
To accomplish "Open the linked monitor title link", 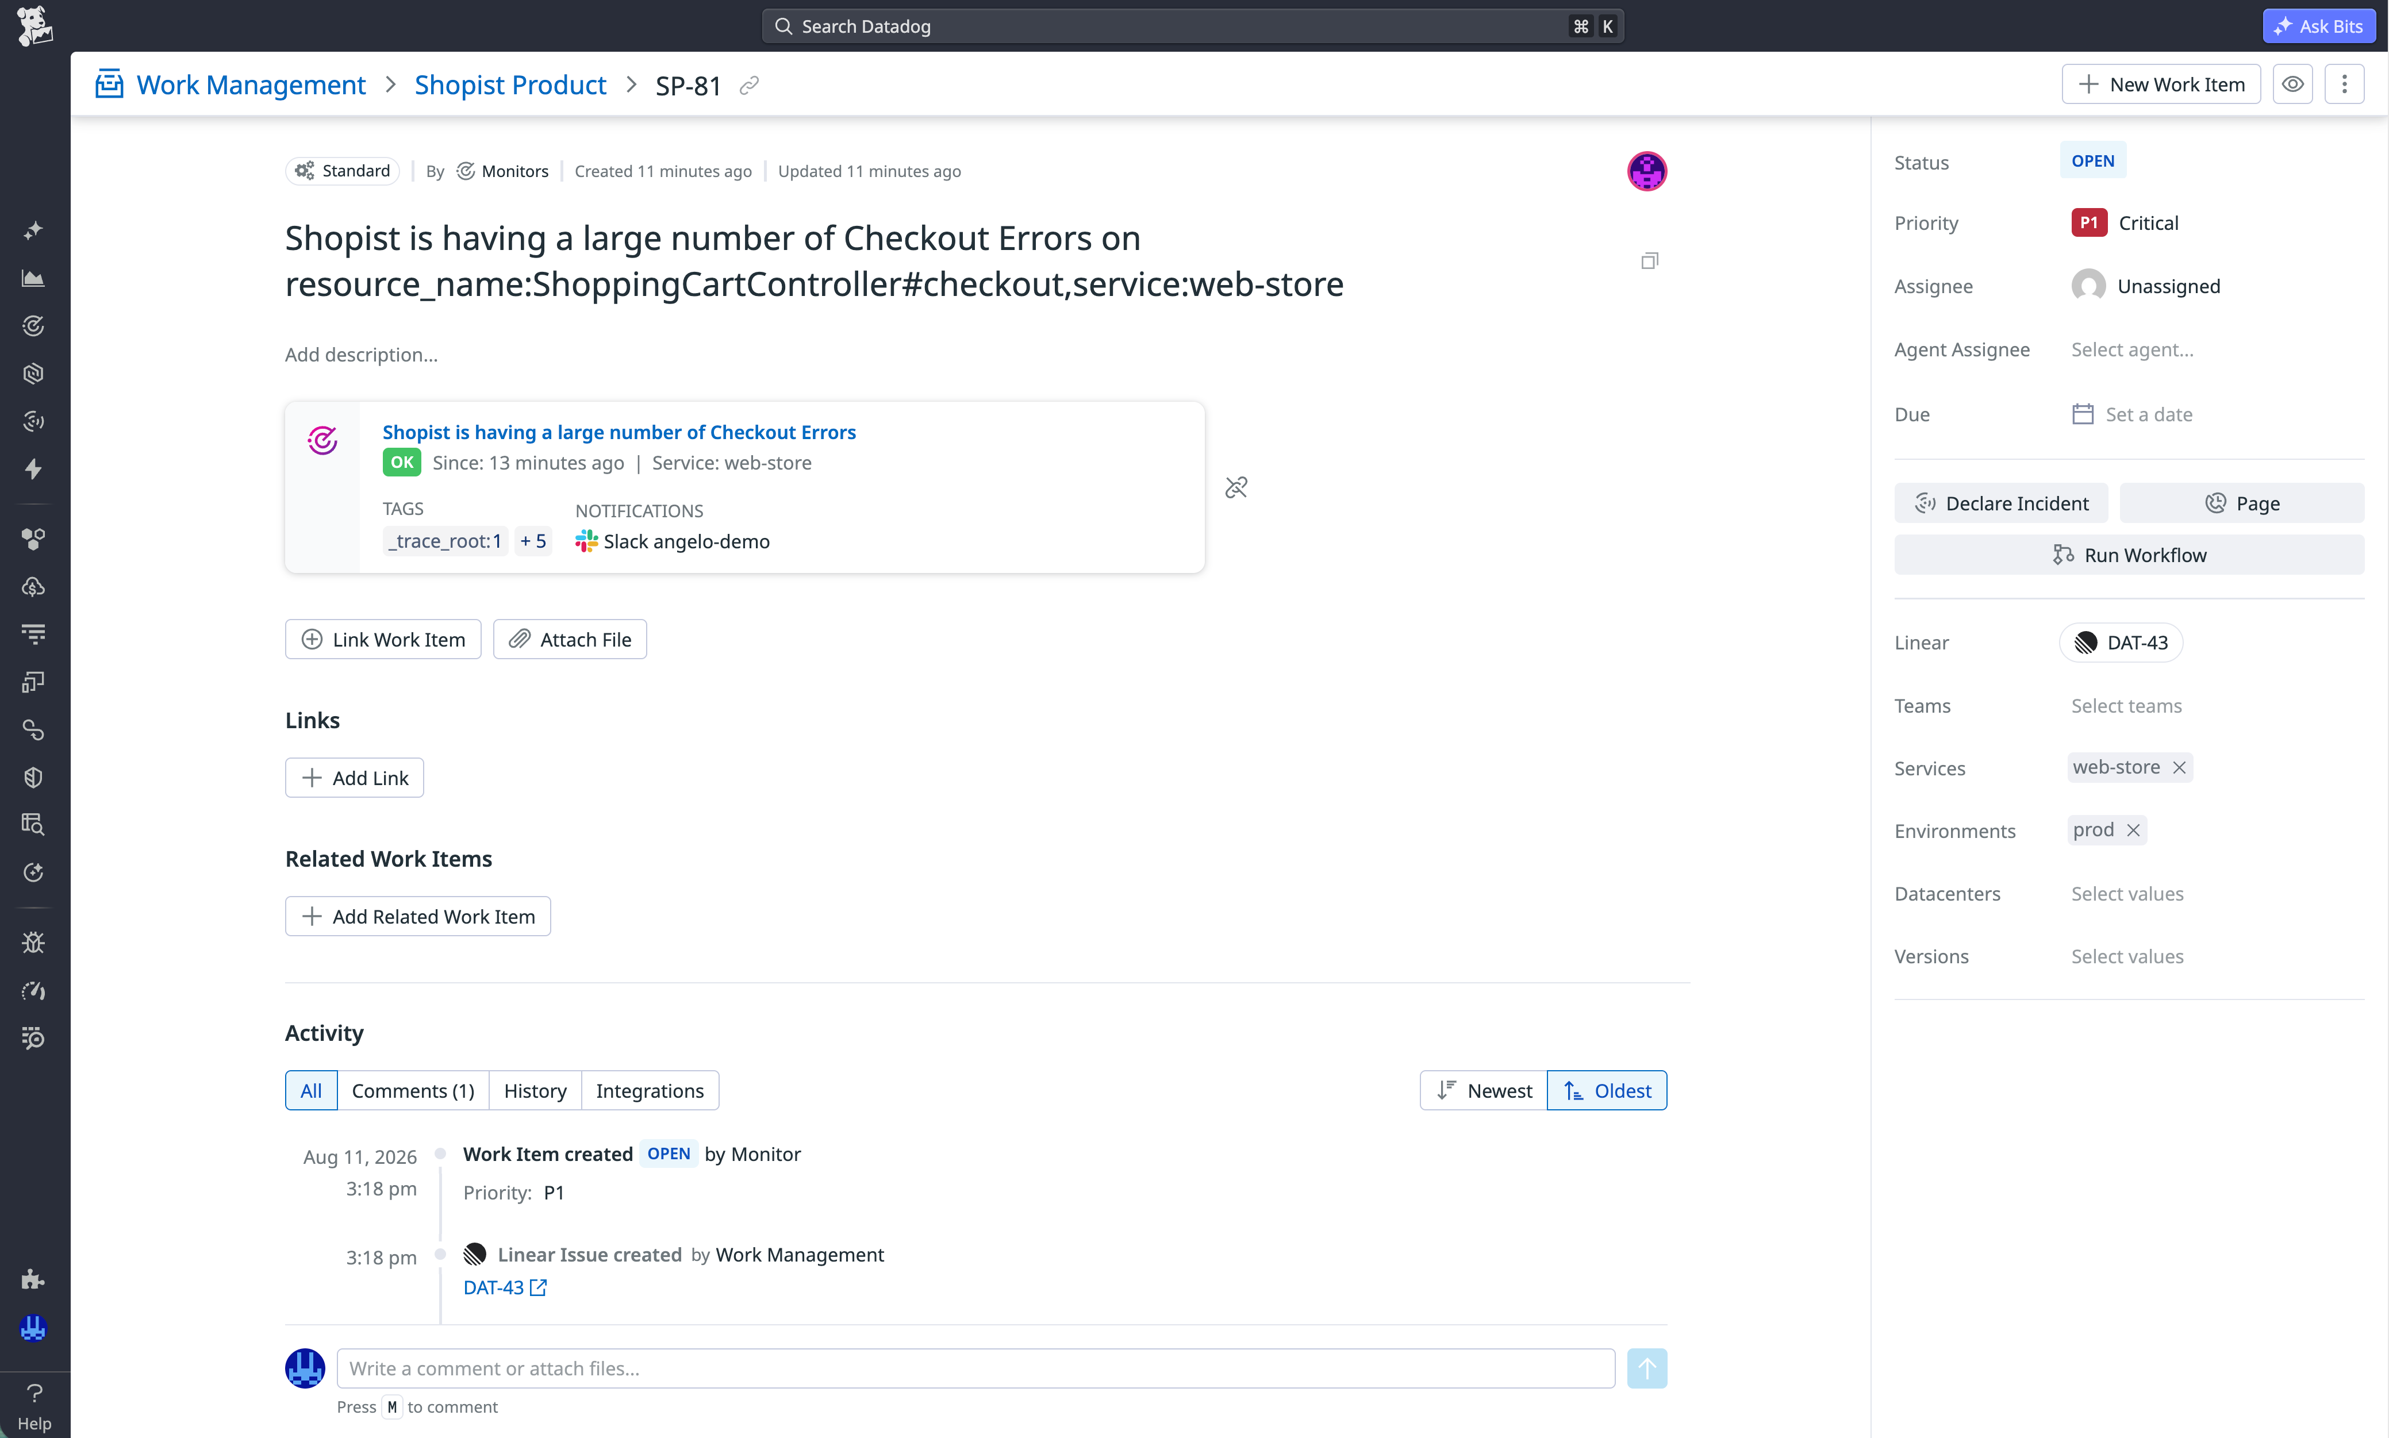I will [619, 432].
